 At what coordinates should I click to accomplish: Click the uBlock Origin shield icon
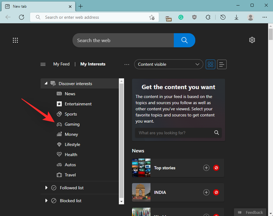click(x=194, y=17)
